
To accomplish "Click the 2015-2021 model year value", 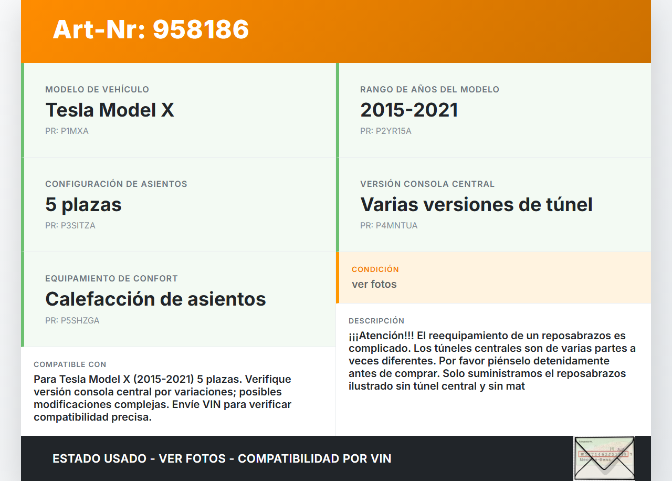I will [409, 110].
